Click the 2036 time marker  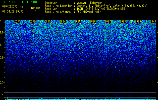pyautogui.click(x=93, y=21)
